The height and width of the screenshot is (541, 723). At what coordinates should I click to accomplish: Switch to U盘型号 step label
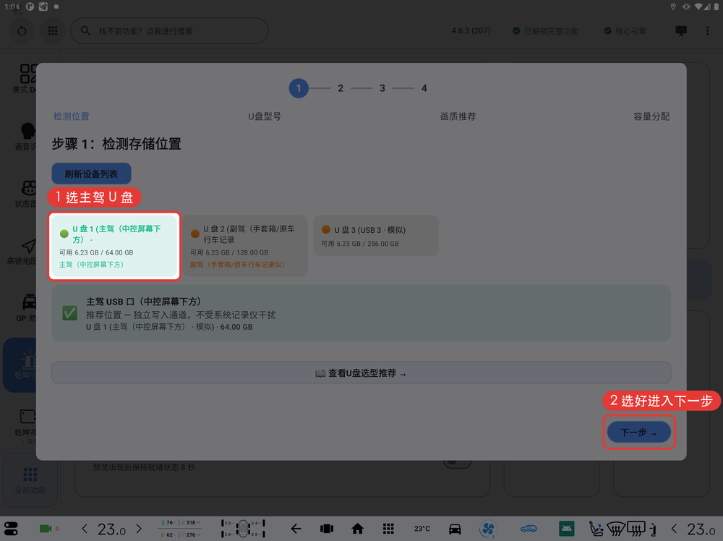click(x=265, y=116)
